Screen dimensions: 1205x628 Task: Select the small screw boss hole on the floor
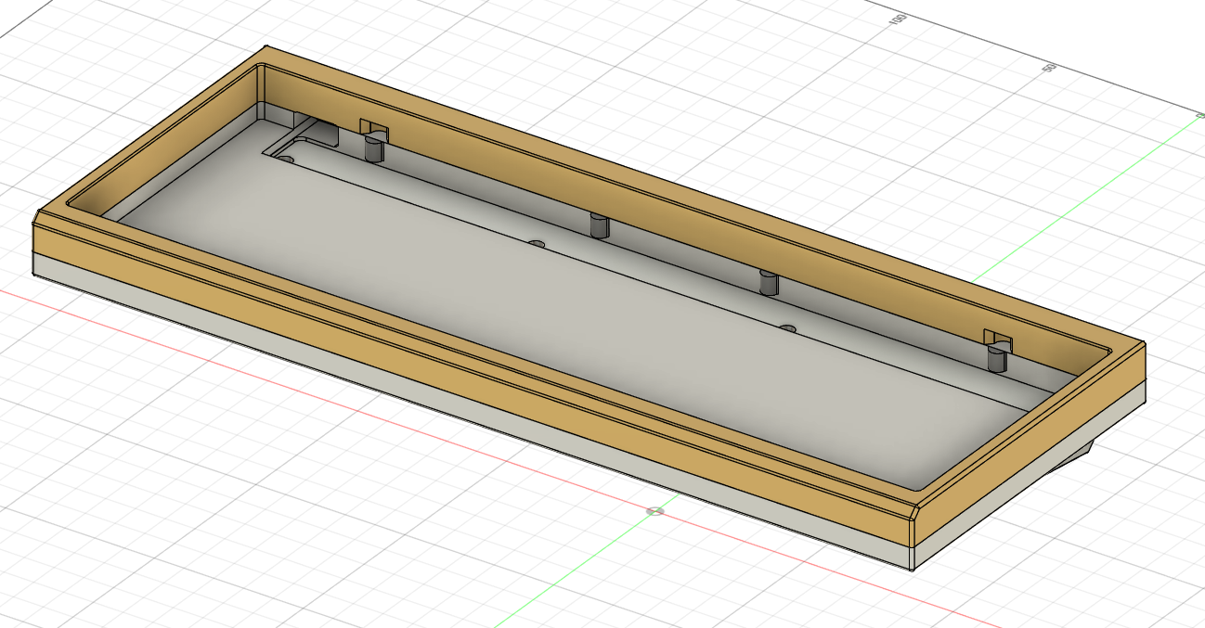point(537,244)
